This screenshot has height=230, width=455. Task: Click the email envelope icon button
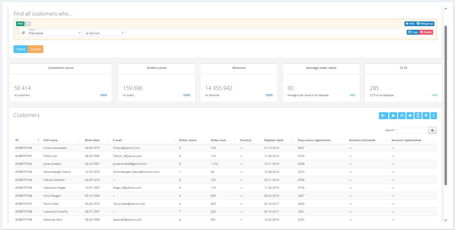coord(402,116)
